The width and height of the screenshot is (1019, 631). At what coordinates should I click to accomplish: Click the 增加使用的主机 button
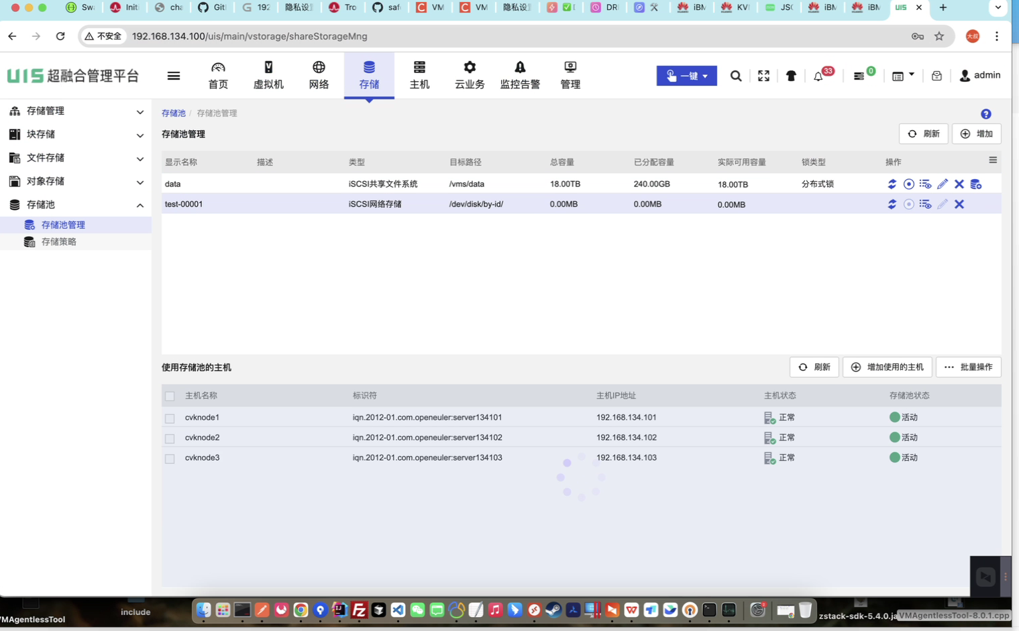887,367
